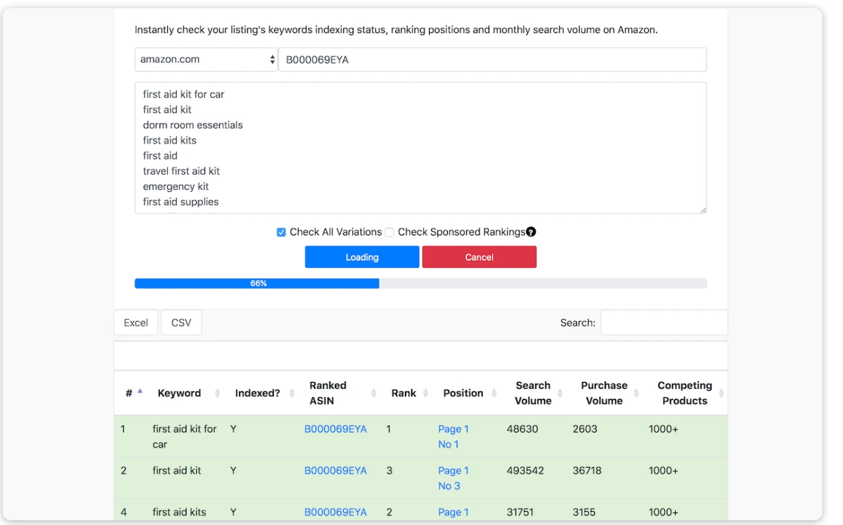Select search volume value 48630
Viewport: 843px width, 525px height.
tap(522, 429)
